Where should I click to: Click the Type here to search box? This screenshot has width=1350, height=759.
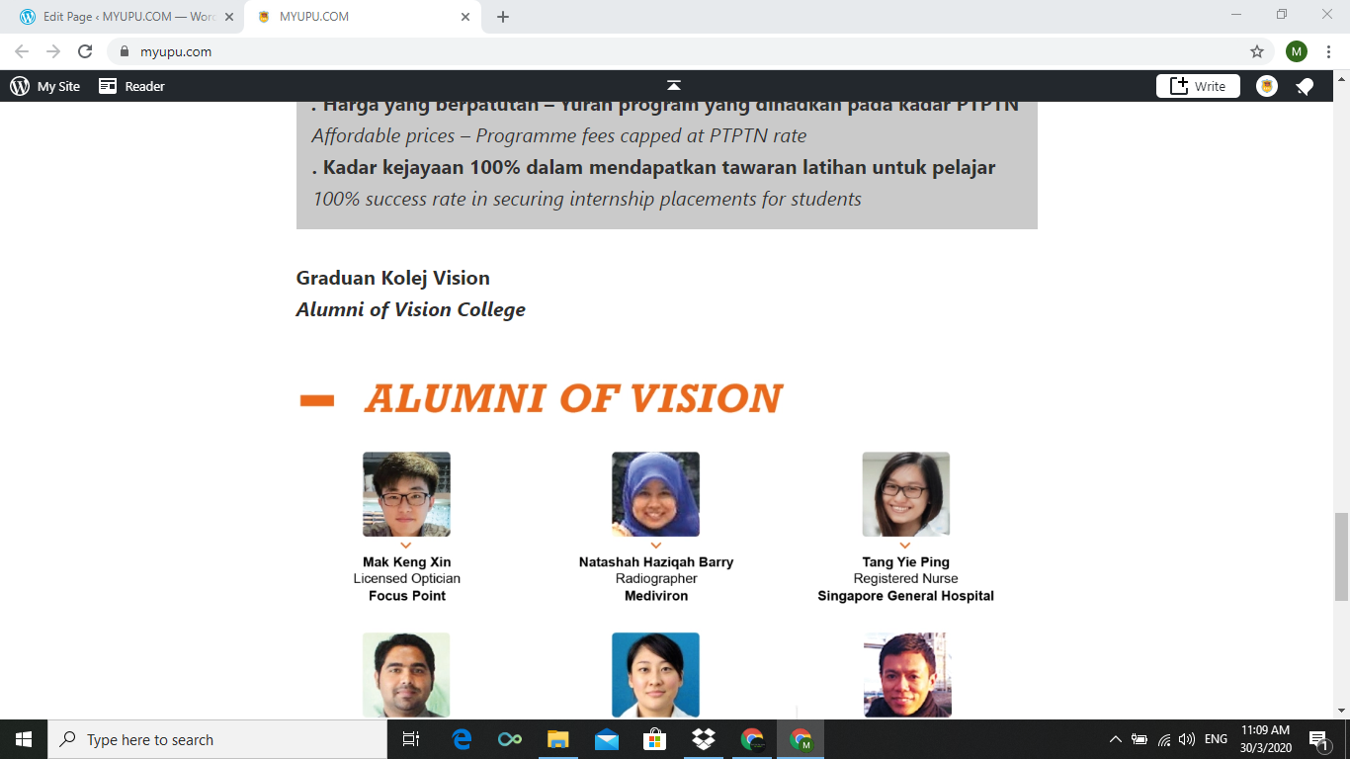coord(217,739)
